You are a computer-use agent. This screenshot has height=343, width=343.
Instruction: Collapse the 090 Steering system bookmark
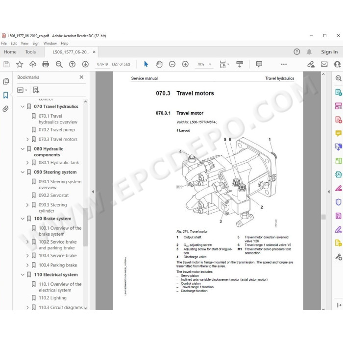coord(23,172)
